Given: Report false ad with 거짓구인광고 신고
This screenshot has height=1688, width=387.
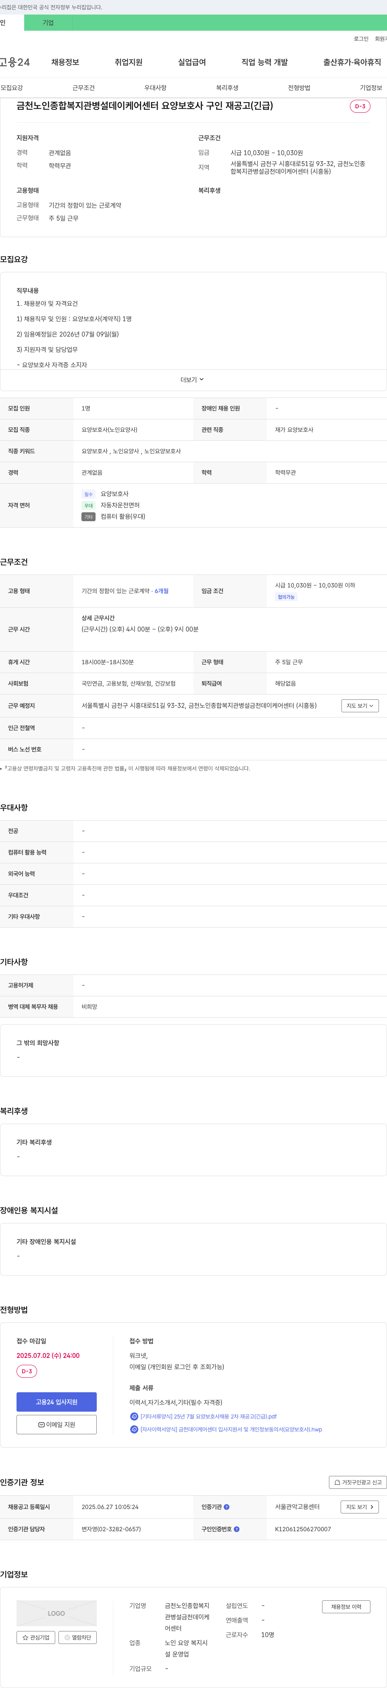Looking at the screenshot, I should pyautogui.click(x=358, y=1482).
